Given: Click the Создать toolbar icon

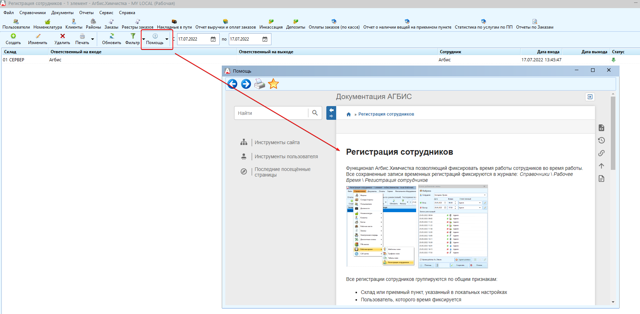Looking at the screenshot, I should pyautogui.click(x=13, y=36).
